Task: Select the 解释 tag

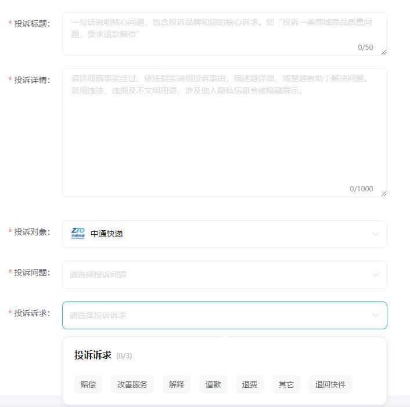Action: [x=177, y=384]
